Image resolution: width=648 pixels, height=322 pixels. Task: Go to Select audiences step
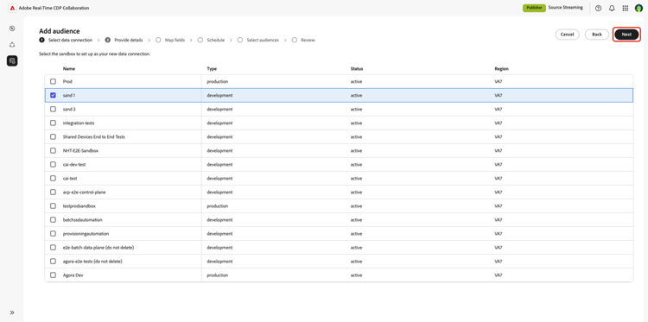click(258, 40)
